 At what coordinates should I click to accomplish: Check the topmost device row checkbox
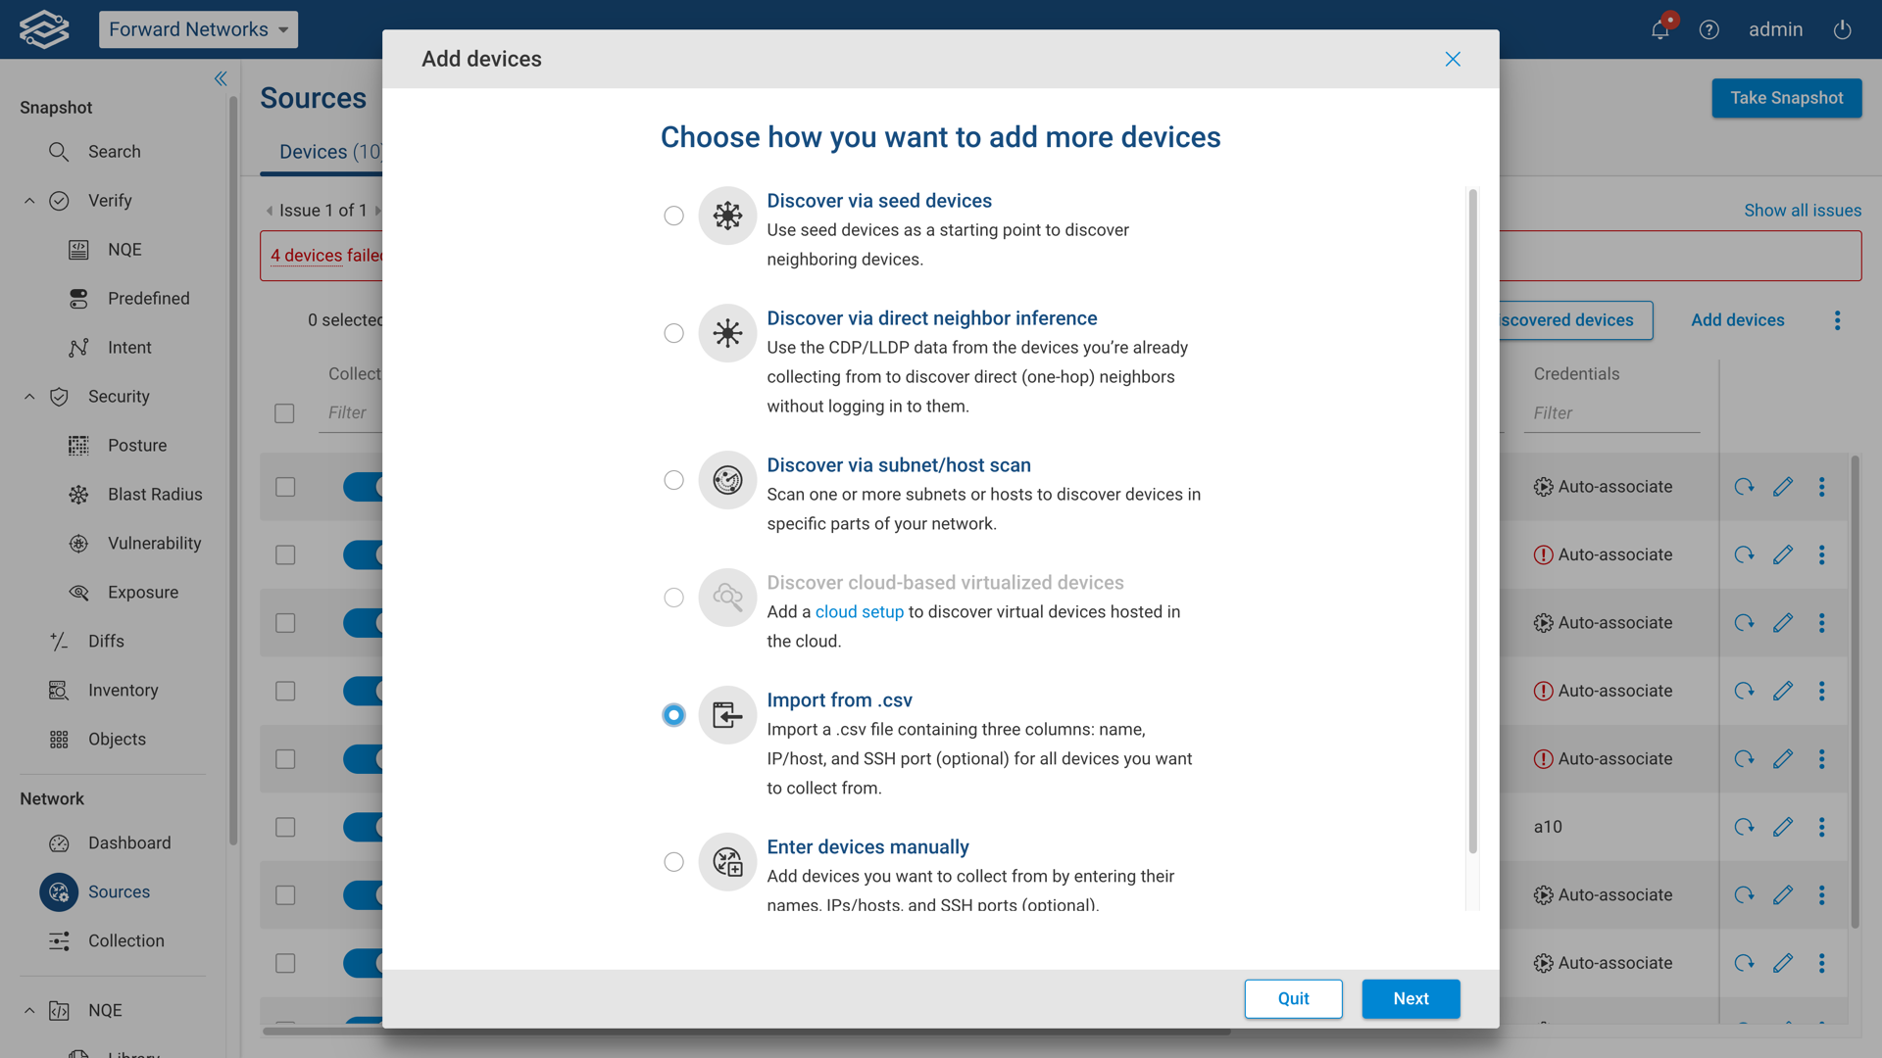pyautogui.click(x=284, y=486)
